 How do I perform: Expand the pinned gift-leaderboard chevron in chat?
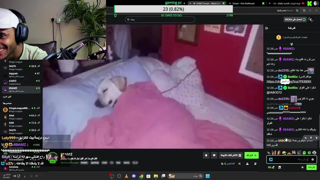point(291,44)
